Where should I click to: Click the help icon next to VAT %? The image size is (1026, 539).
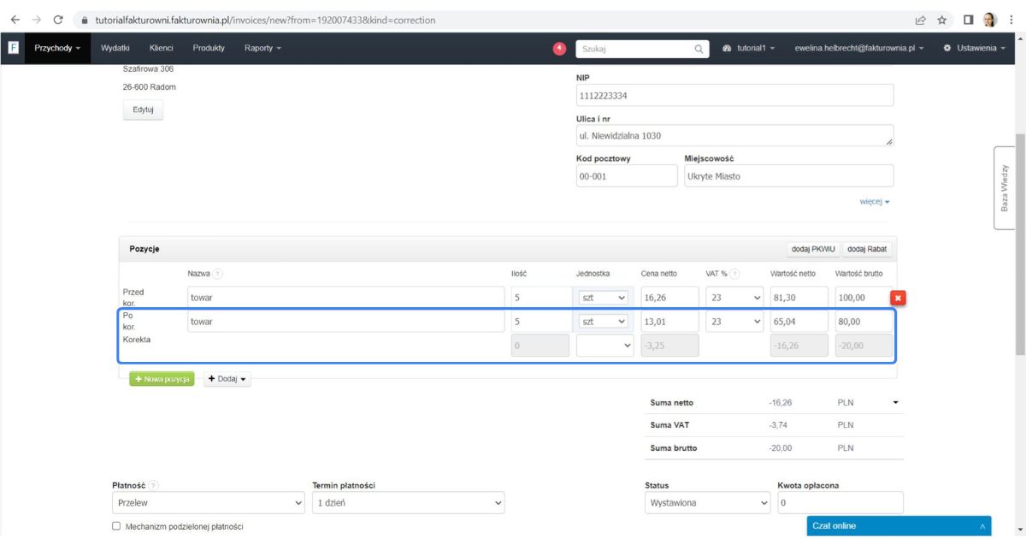[734, 274]
